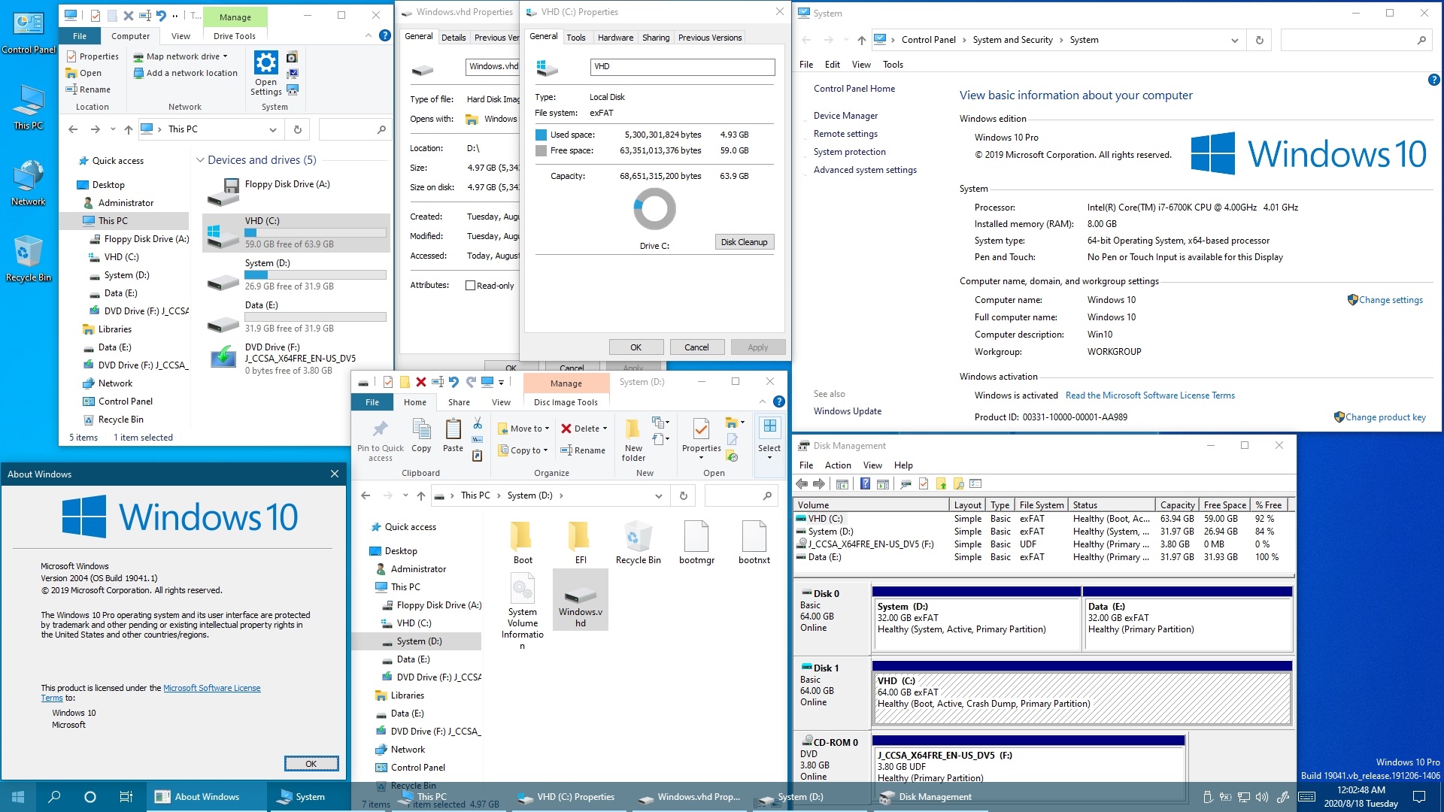Click Recycle Bin desktop icon
Image resolution: width=1444 pixels, height=812 pixels.
pyautogui.click(x=28, y=258)
